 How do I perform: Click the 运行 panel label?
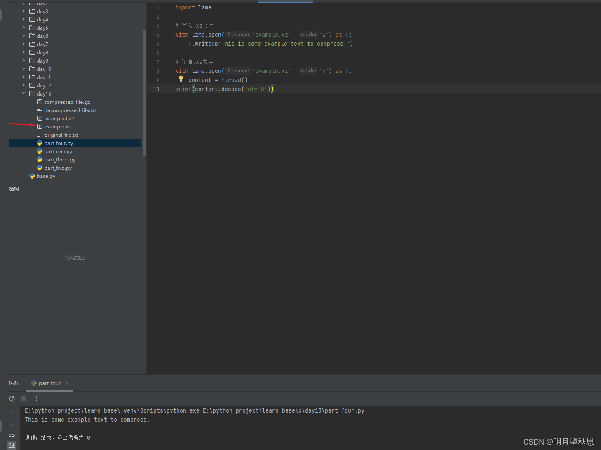point(14,383)
